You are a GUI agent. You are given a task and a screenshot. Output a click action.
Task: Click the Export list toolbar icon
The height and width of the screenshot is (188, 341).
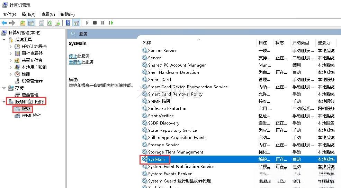click(x=57, y=23)
